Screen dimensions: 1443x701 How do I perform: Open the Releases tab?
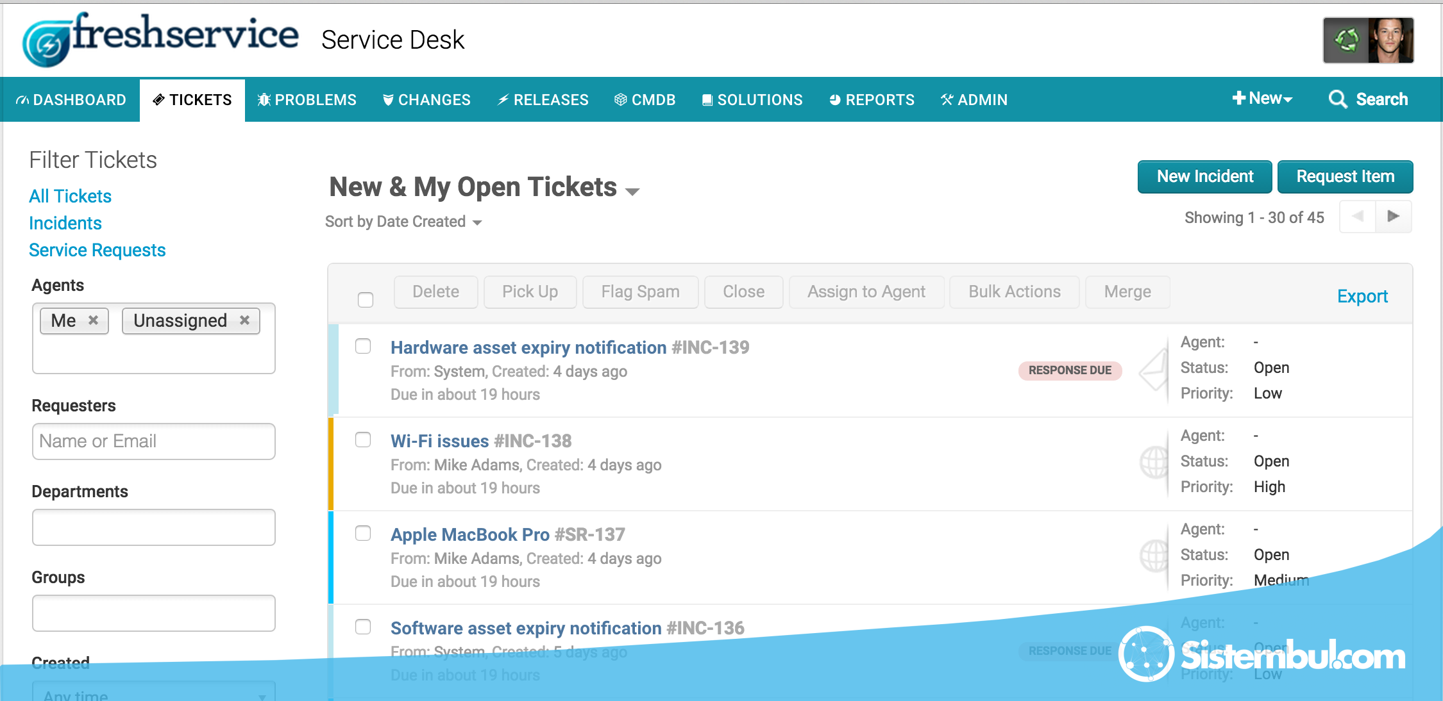(543, 100)
